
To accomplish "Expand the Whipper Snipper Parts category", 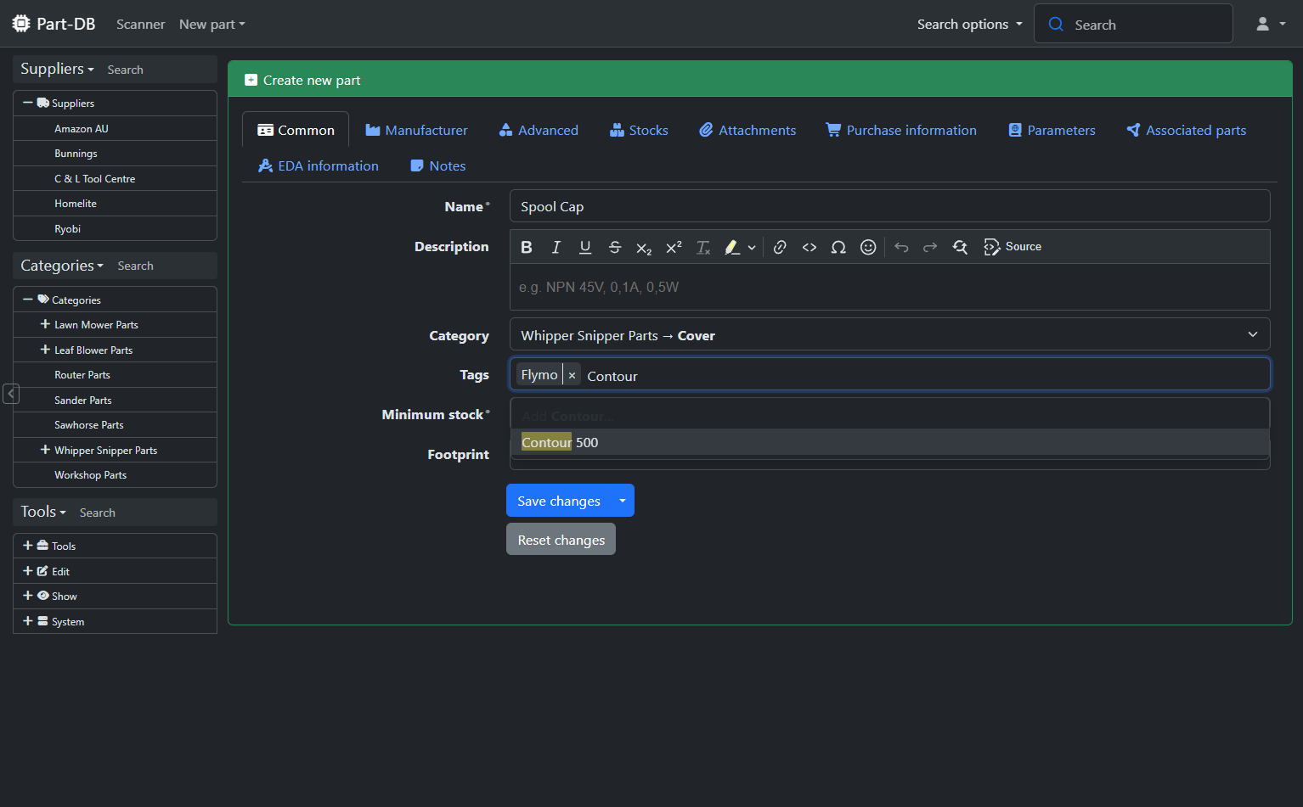I will click(x=45, y=450).
